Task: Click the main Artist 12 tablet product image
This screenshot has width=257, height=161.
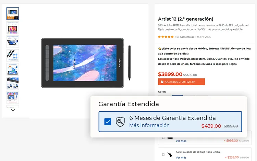Action: [86, 63]
